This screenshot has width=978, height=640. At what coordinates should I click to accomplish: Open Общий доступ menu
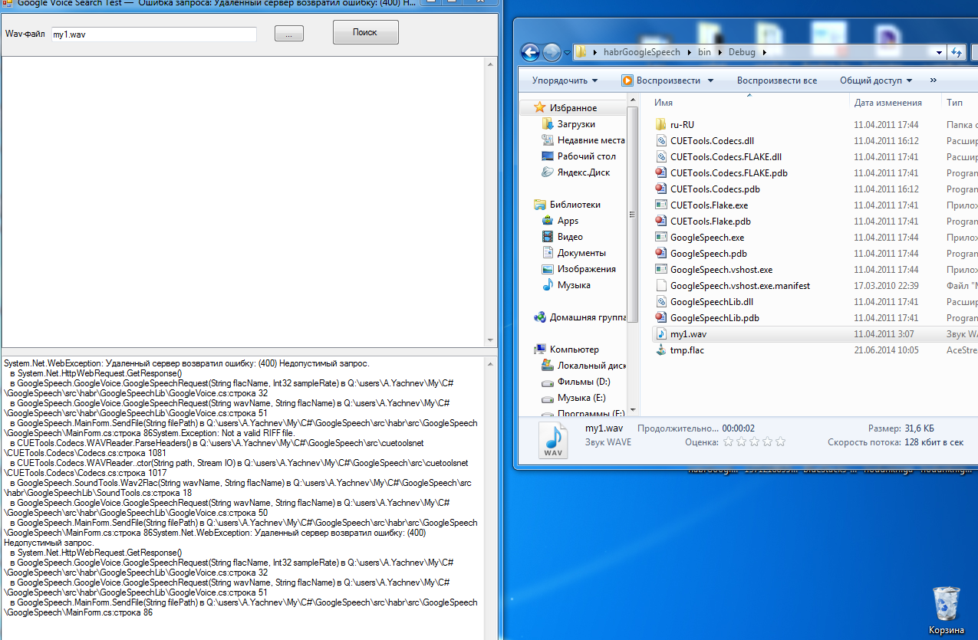tap(876, 80)
